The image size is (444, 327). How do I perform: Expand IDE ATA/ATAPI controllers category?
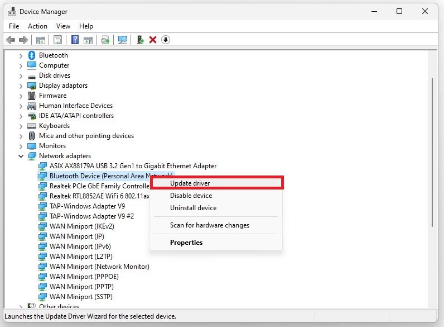21,116
